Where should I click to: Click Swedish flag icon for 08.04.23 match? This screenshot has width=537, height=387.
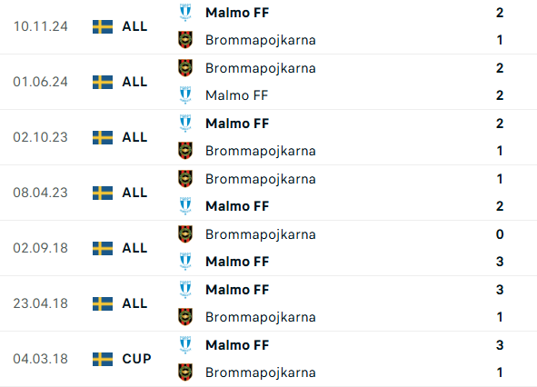[103, 193]
